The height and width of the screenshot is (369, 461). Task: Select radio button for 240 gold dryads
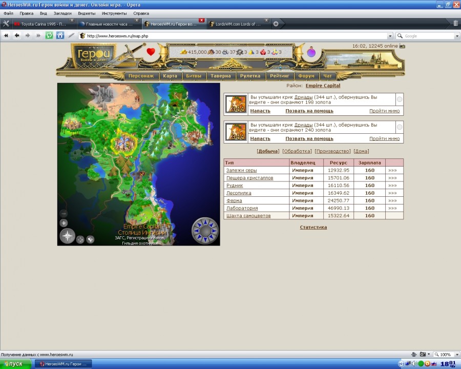point(400,127)
